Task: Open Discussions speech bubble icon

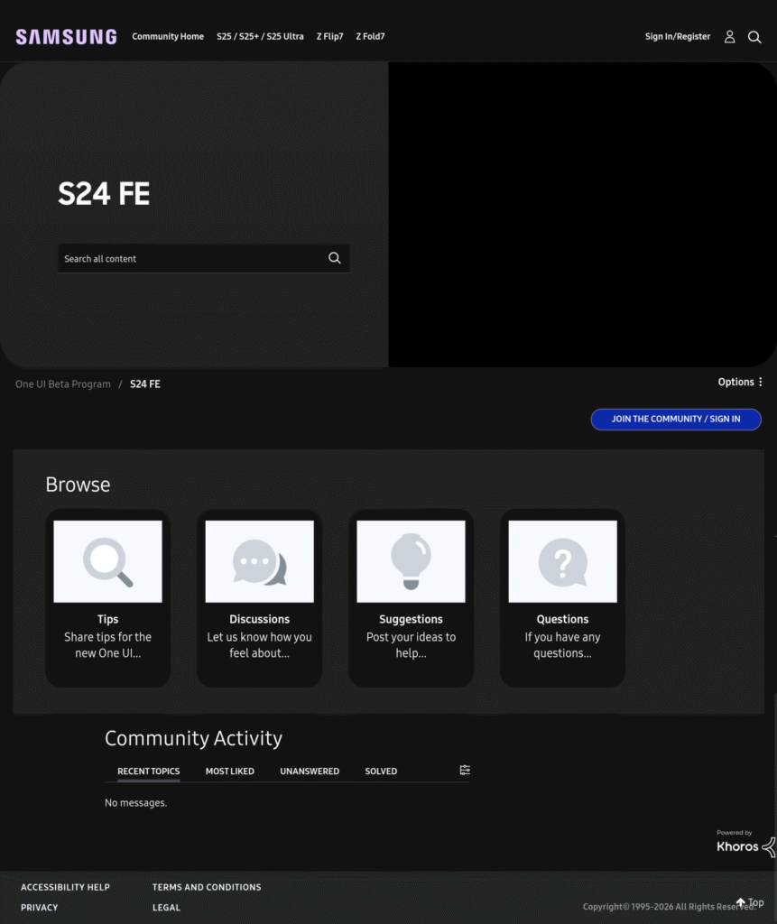Action: [260, 561]
